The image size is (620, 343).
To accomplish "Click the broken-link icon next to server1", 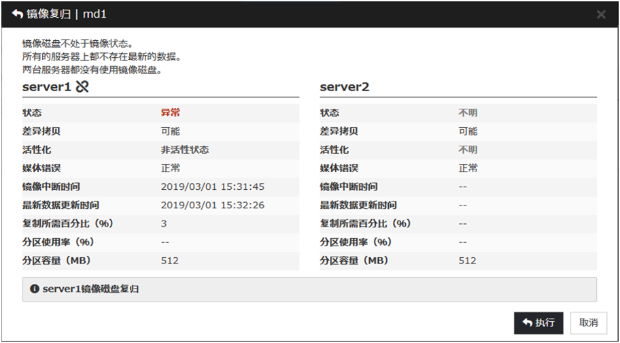I will pyautogui.click(x=82, y=86).
